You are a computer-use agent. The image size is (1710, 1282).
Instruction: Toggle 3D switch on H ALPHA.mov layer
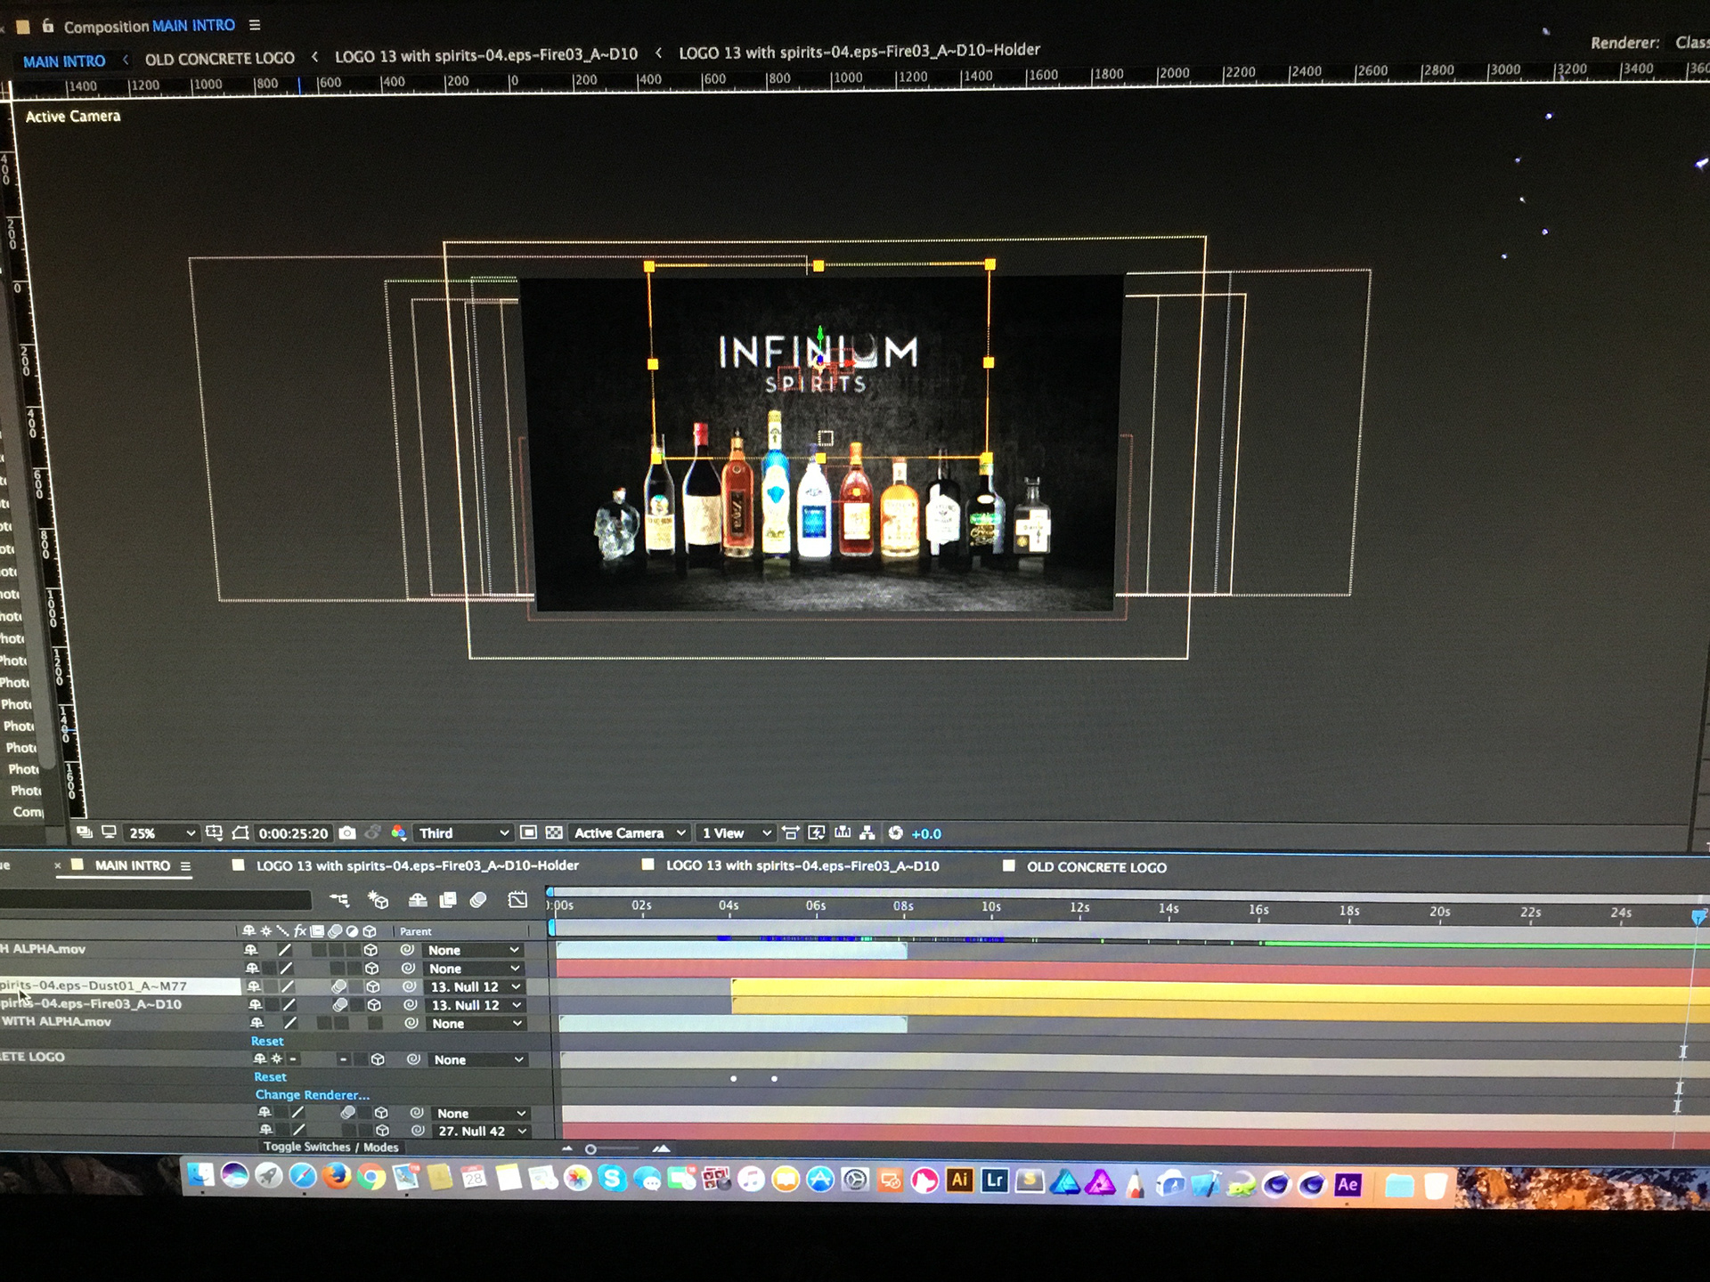point(370,950)
